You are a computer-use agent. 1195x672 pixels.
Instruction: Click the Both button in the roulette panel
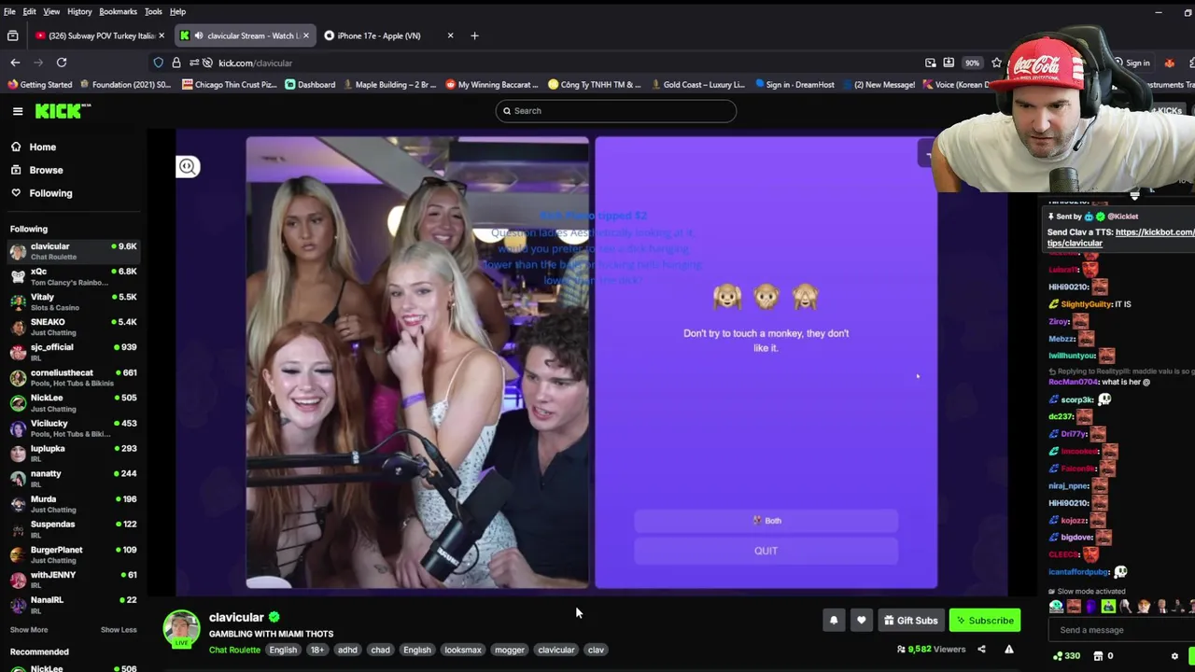click(766, 521)
